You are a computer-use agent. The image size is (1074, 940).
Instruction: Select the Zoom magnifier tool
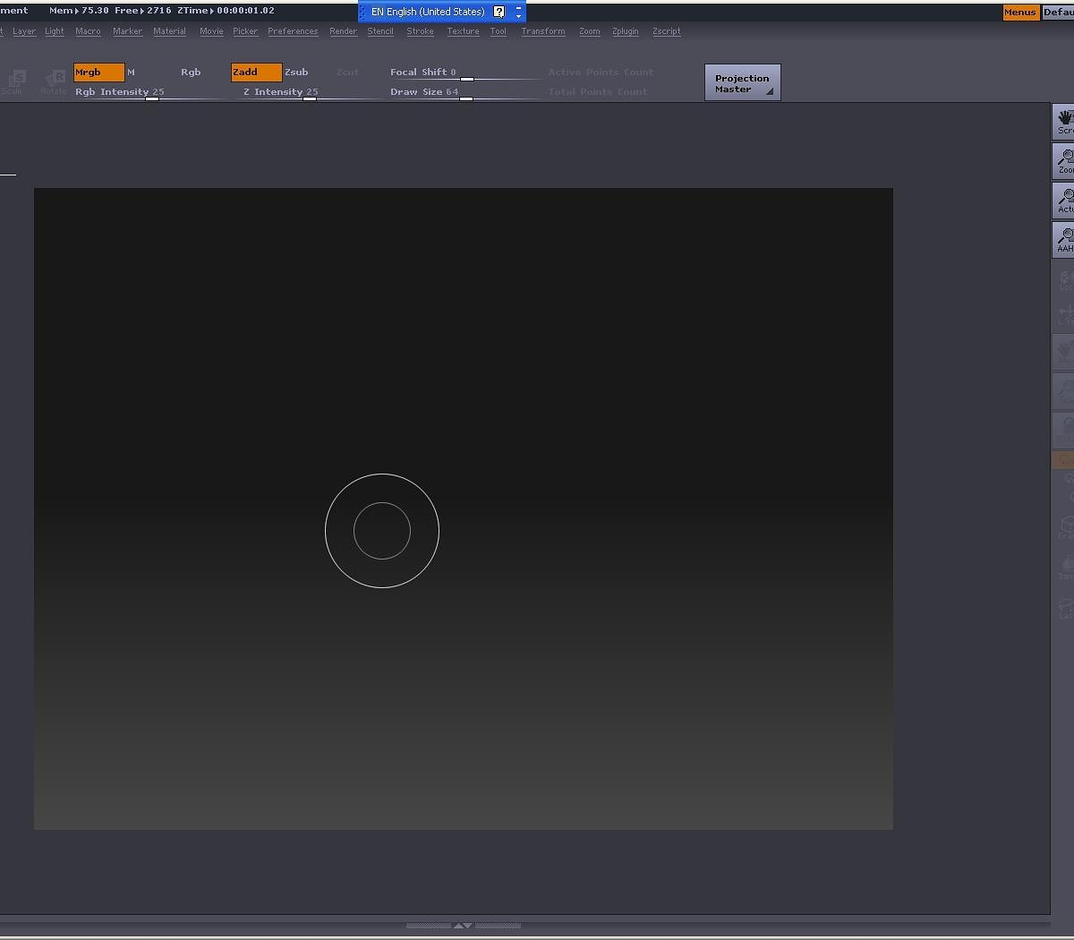coord(1063,161)
